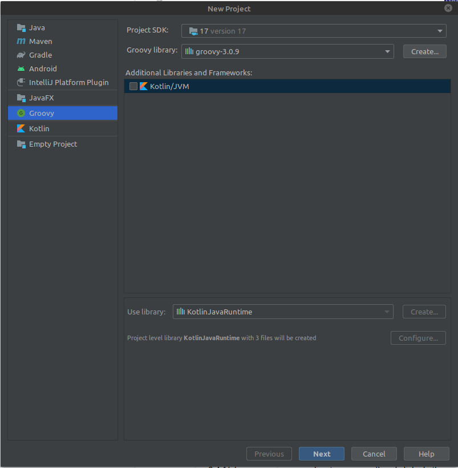
Task: Click the Kotlin/JVM framework logo icon
Action: (144, 86)
